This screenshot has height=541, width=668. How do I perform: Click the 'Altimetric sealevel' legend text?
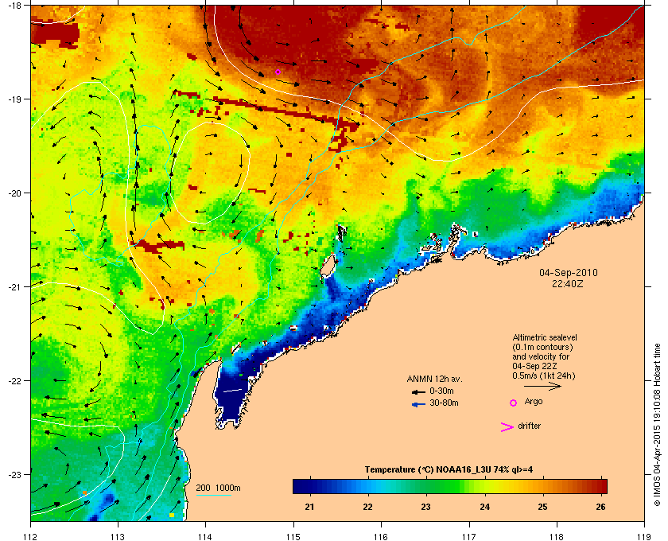pyautogui.click(x=545, y=337)
